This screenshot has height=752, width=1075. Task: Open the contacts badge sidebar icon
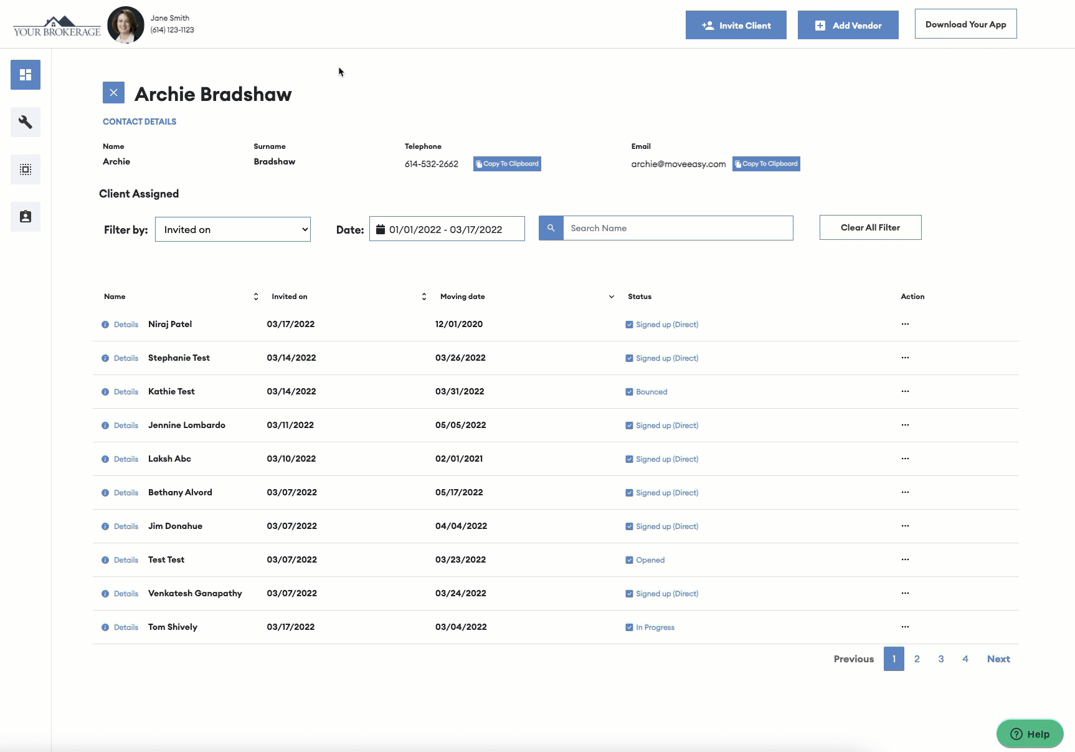[x=26, y=217]
